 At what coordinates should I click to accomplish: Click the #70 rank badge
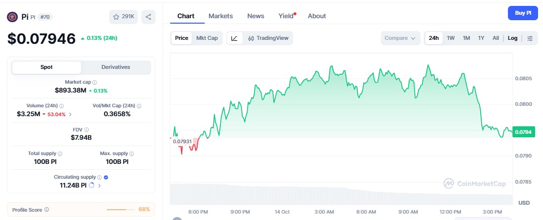click(x=44, y=17)
